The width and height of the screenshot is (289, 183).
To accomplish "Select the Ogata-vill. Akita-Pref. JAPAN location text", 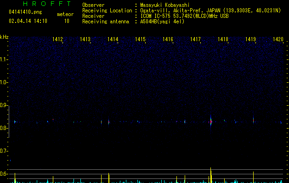I will [x=210, y=11].
